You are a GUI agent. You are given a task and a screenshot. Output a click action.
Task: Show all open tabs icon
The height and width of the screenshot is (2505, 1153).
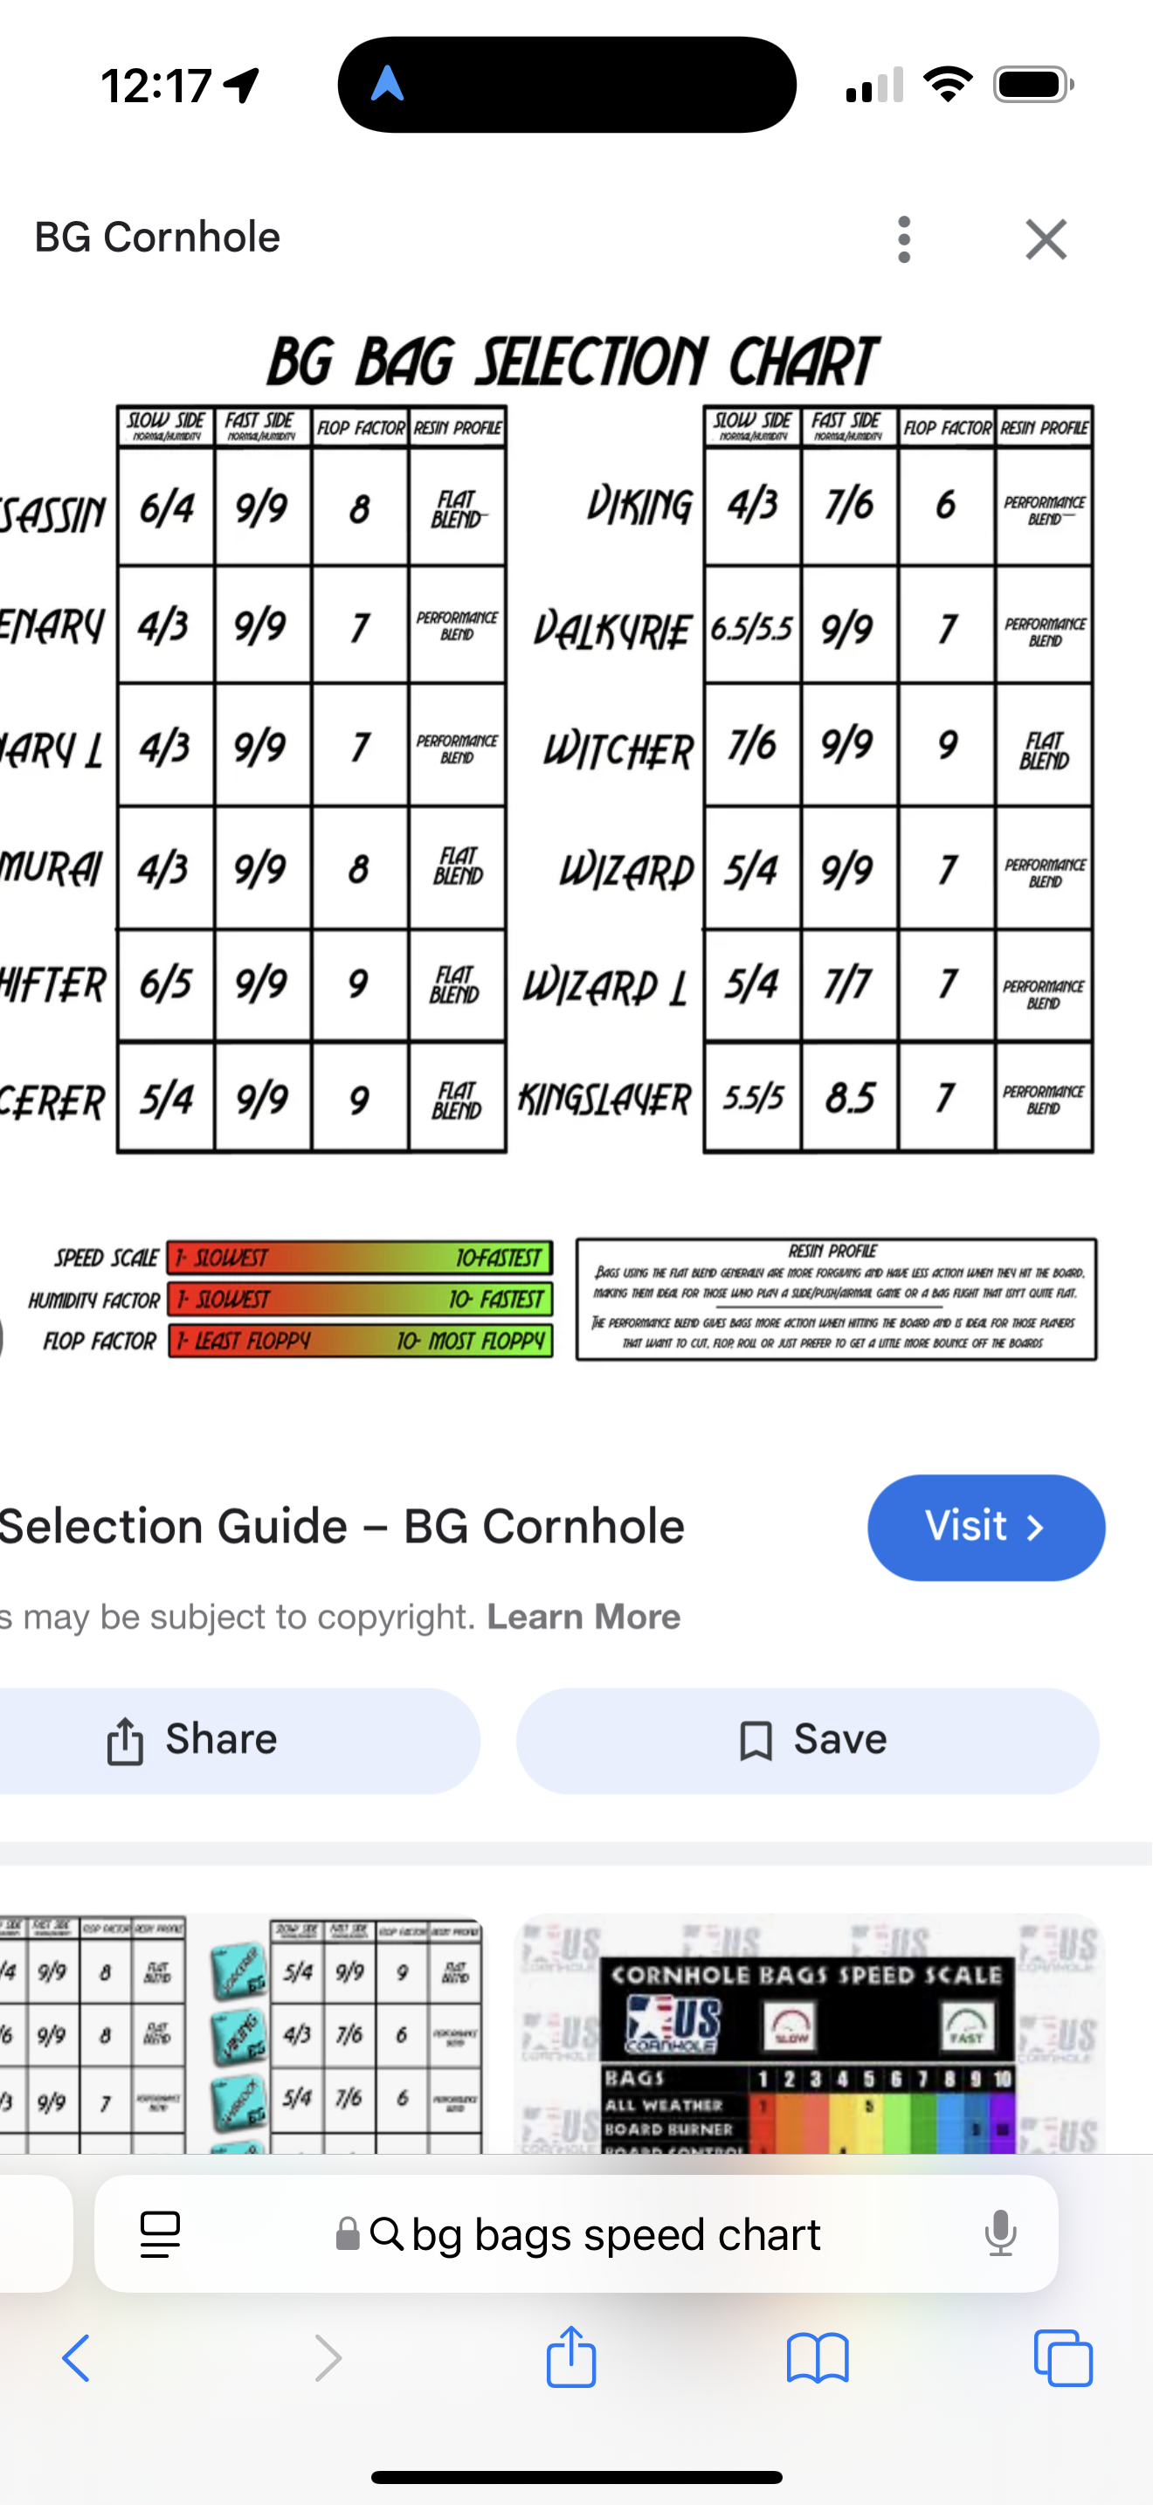point(1062,2358)
